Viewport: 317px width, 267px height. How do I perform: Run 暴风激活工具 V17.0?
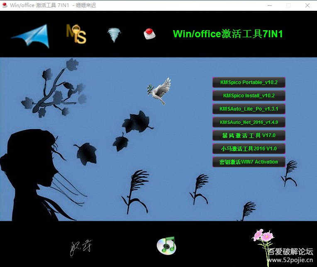click(249, 135)
